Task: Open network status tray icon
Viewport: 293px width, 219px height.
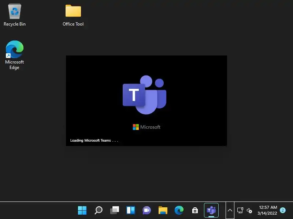Action: click(240, 211)
